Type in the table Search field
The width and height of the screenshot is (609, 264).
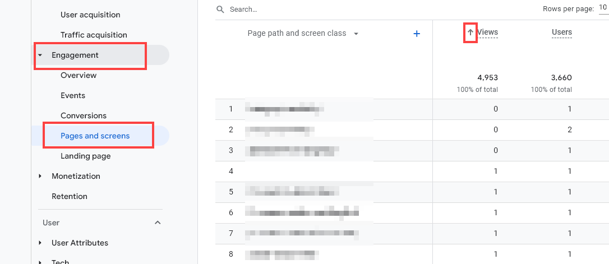pos(336,10)
